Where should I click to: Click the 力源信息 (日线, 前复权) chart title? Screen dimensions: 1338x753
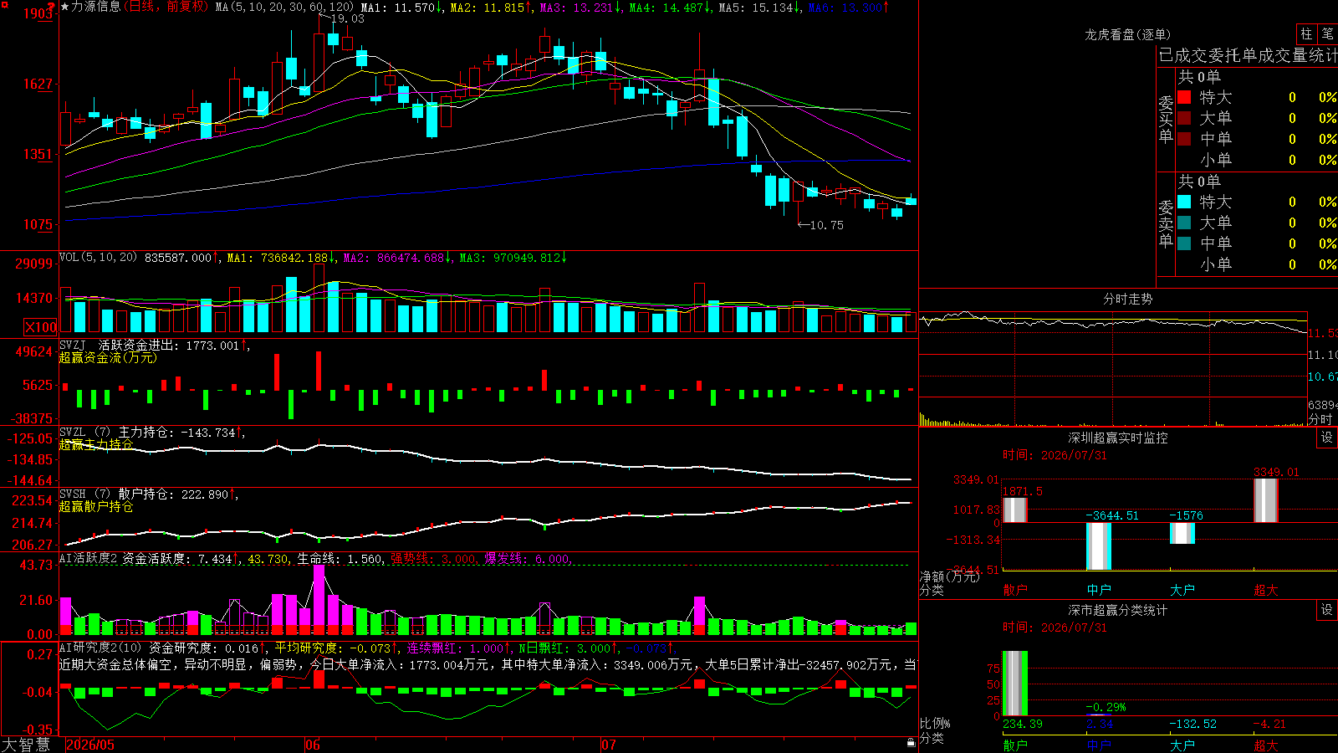point(140,7)
